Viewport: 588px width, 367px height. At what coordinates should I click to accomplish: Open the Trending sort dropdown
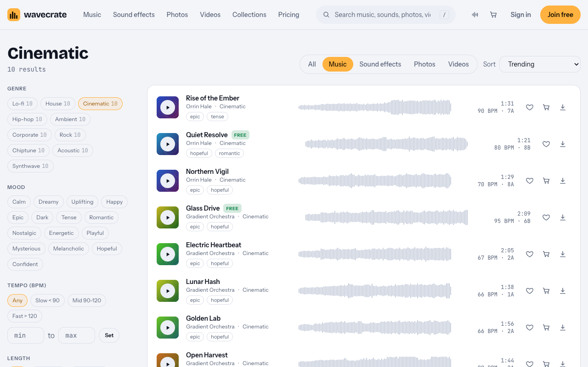tap(540, 64)
